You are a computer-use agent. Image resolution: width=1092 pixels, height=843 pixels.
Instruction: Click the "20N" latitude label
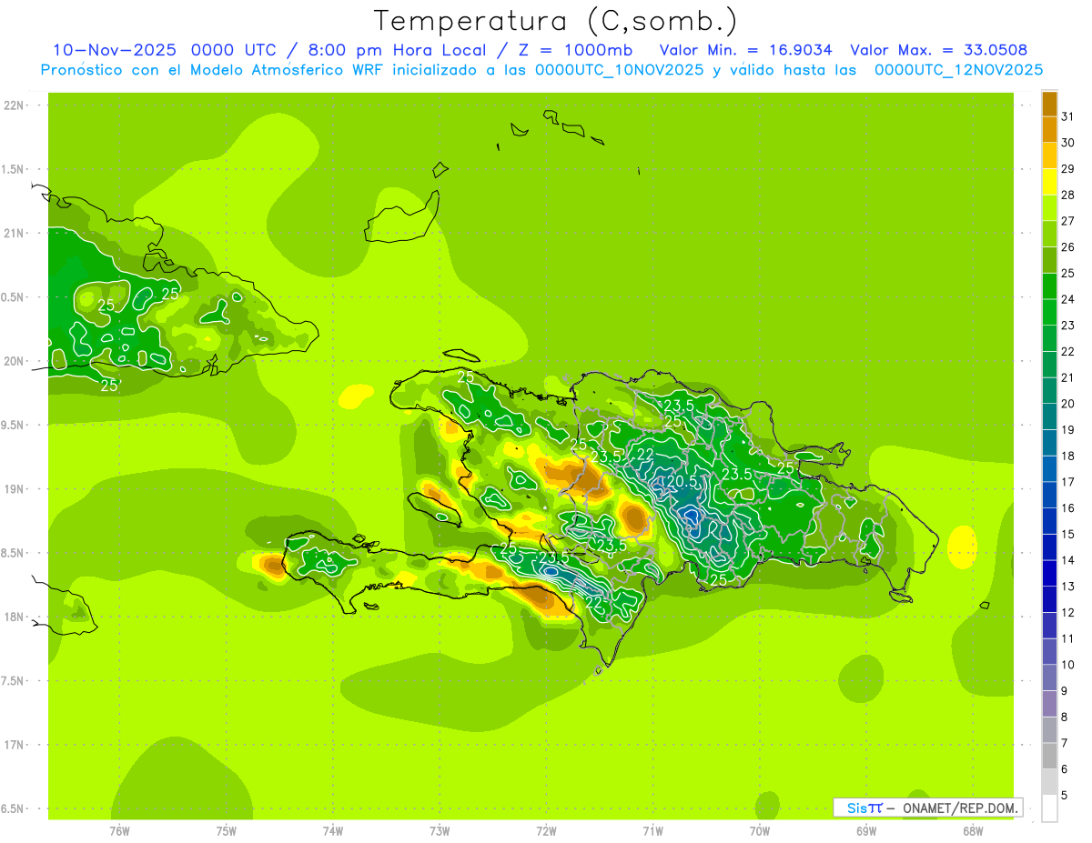(14, 362)
